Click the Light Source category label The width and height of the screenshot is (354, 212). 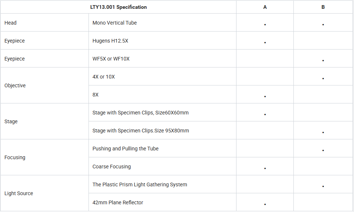[18, 193]
